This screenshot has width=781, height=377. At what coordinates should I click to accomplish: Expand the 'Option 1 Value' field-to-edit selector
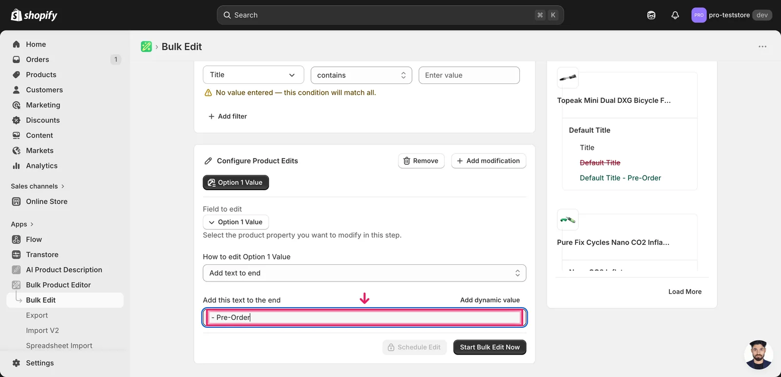click(x=236, y=222)
